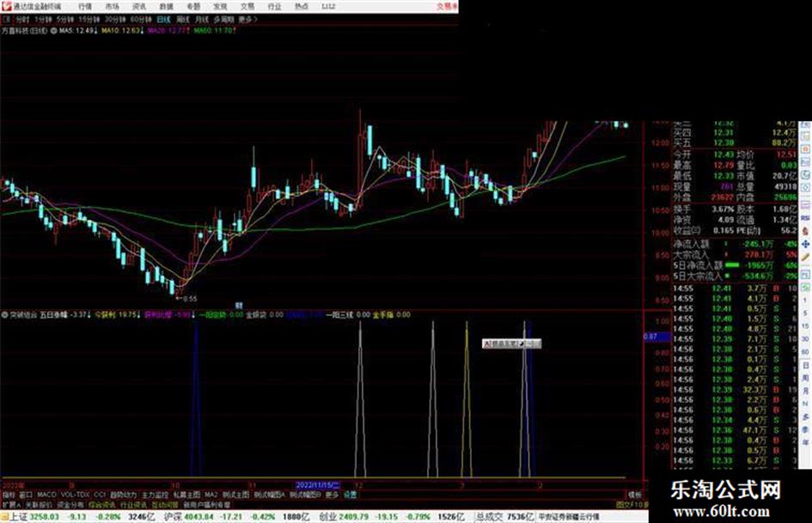Switch chart to 5分钟 period
The height and width of the screenshot is (523, 812).
pyautogui.click(x=65, y=20)
